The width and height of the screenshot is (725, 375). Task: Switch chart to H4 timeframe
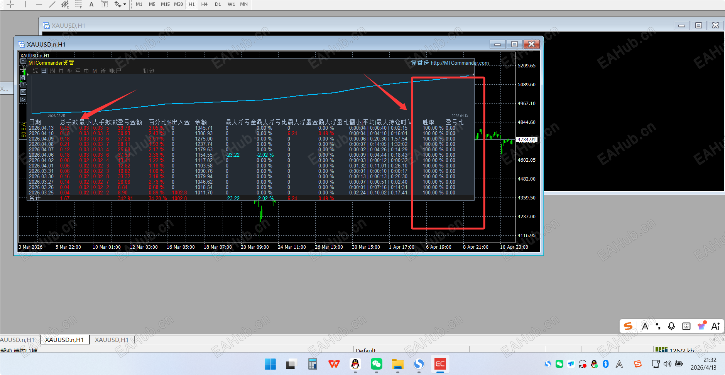204,4
